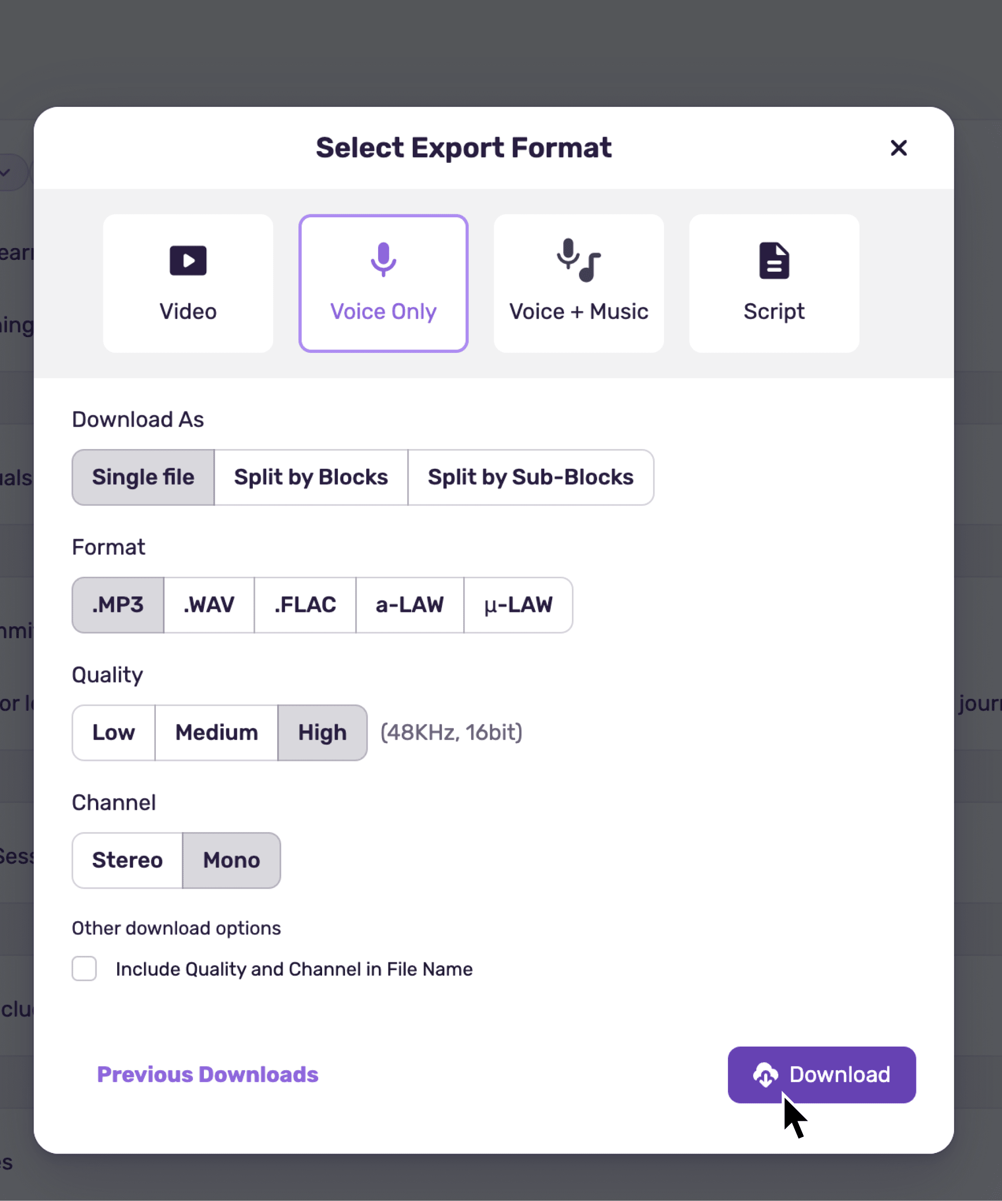Select the Script document icon
The image size is (1002, 1201).
(774, 261)
